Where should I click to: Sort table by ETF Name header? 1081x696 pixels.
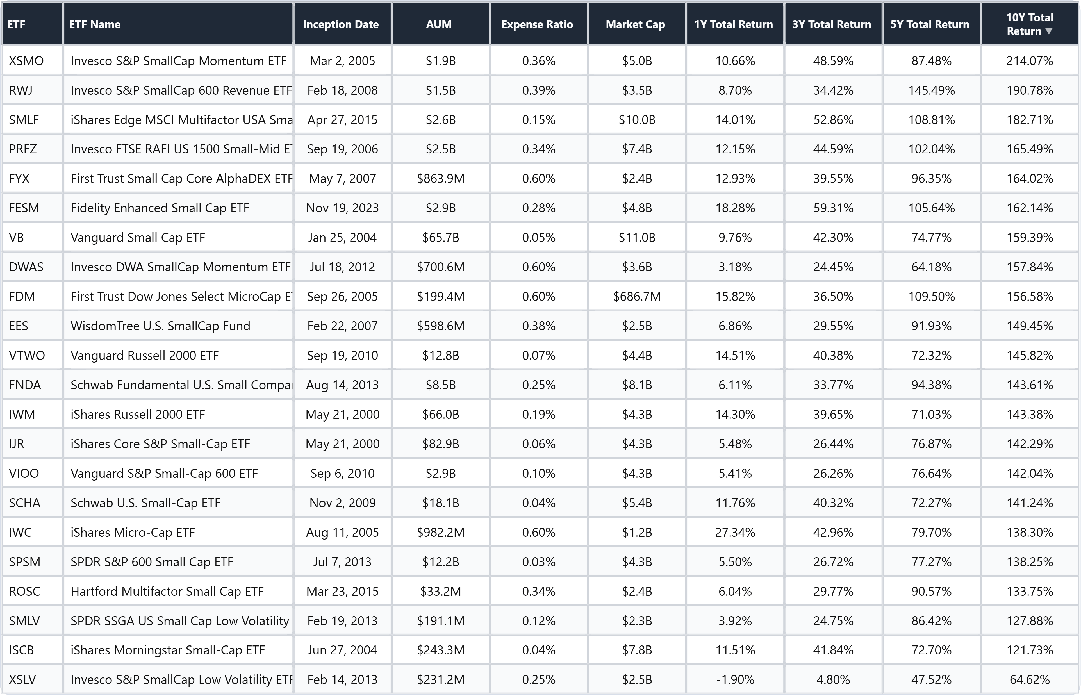point(94,24)
